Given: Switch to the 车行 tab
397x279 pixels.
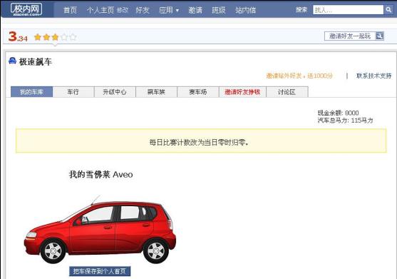Looking at the screenshot, I should point(73,92).
